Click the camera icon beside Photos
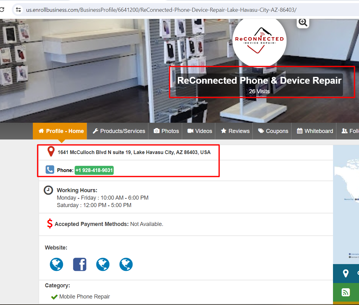 (x=157, y=131)
